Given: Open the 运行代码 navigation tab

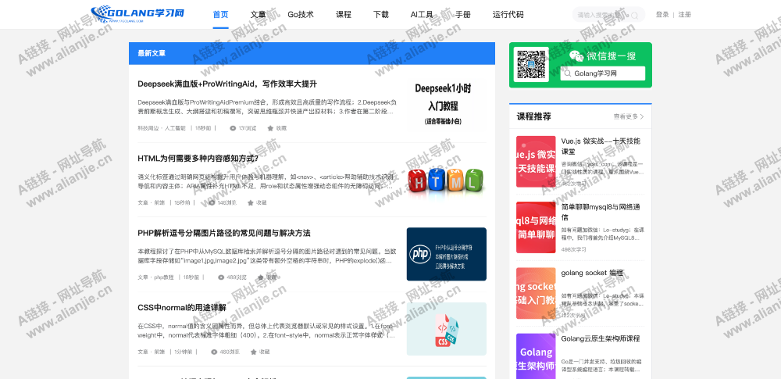Looking at the screenshot, I should 508,15.
